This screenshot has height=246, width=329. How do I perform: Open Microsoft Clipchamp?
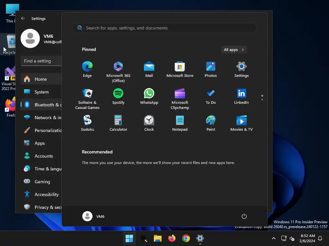coord(180,99)
